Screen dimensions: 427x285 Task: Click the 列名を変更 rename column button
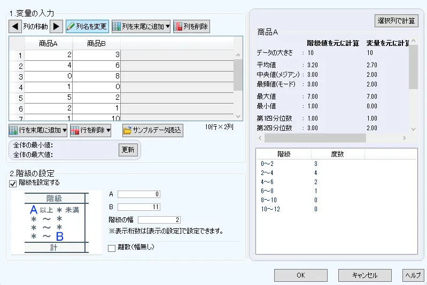pos(87,26)
